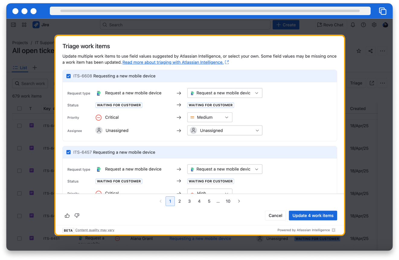Switch to List tab
Screen dimensions: 399x260
click(x=20, y=68)
